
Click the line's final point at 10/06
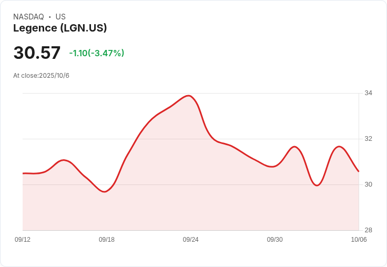coord(358,171)
